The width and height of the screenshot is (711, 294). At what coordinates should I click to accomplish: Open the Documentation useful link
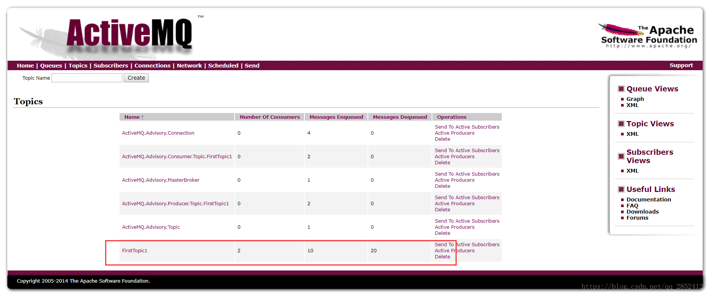648,200
